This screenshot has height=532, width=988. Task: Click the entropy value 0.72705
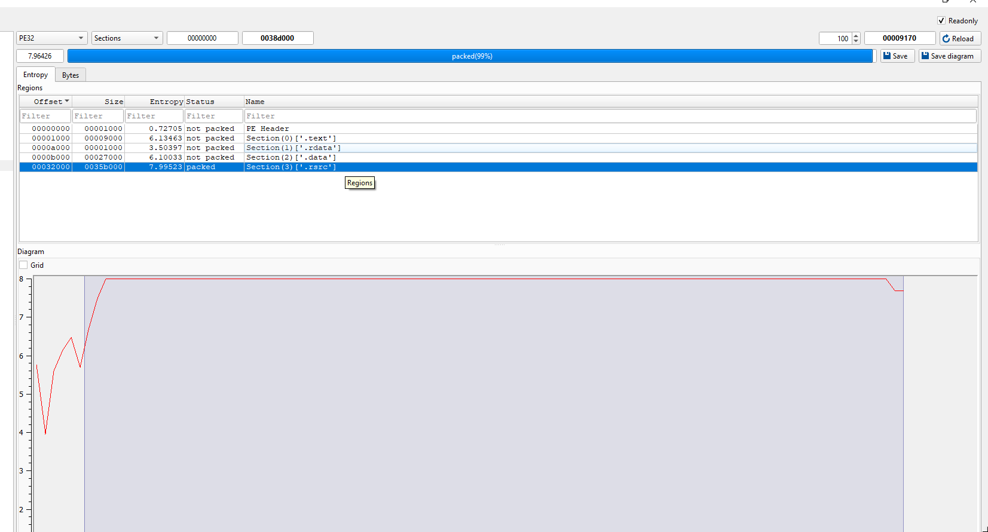tap(166, 129)
